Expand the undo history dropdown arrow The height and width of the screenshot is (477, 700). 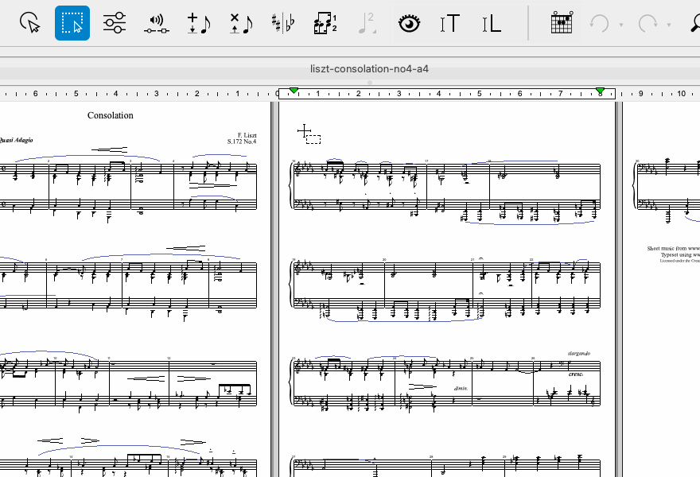[620, 25]
